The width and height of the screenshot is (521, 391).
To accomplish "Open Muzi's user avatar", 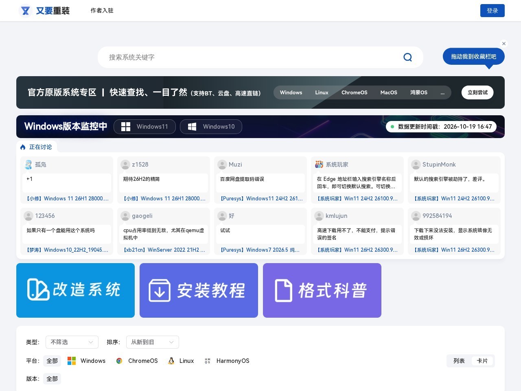I will tap(222, 165).
